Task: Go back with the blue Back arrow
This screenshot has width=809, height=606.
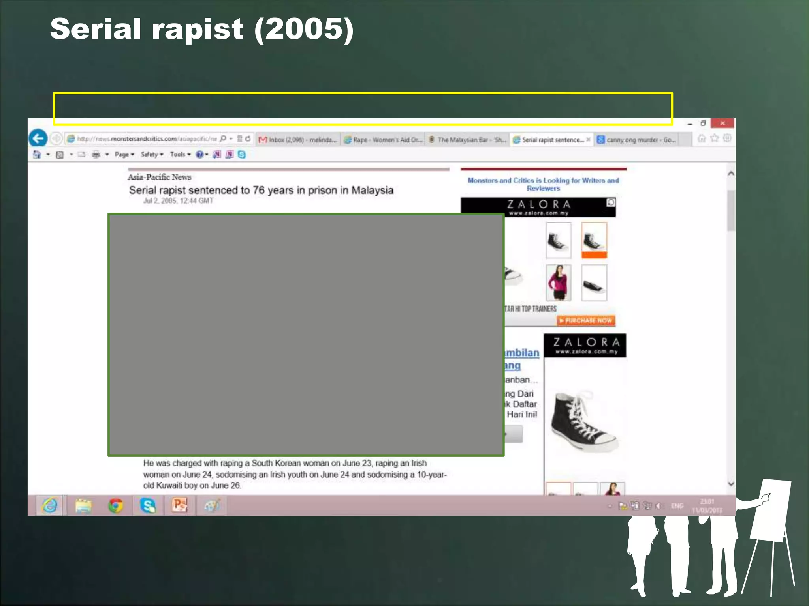Action: [38, 138]
